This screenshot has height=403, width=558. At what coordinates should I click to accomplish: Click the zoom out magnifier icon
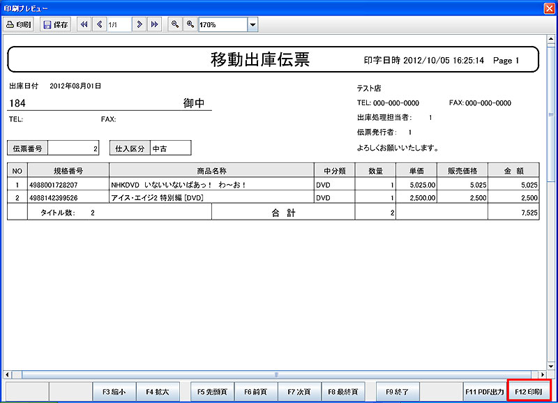click(175, 24)
